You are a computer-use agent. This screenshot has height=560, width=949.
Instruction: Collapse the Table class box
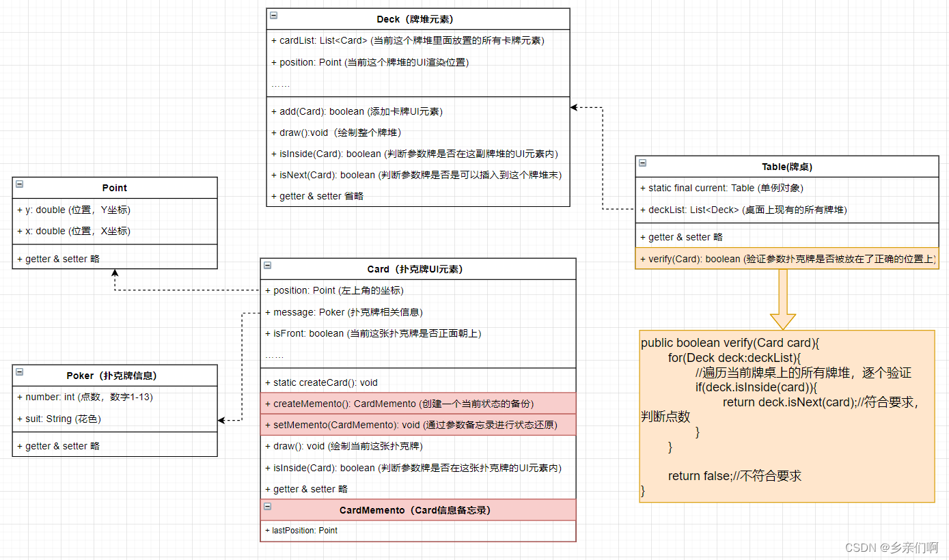(643, 163)
